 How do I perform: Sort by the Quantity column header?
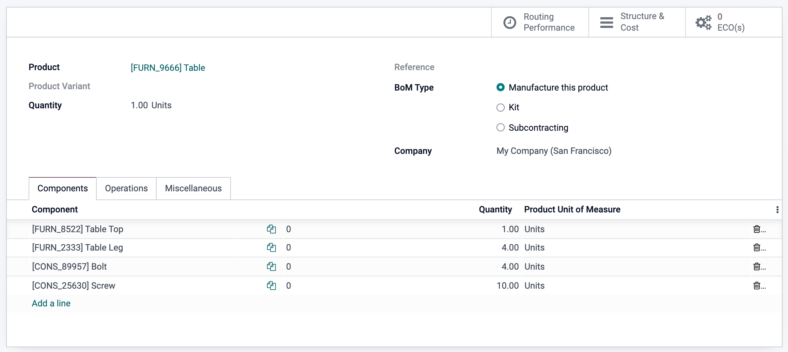pos(495,209)
